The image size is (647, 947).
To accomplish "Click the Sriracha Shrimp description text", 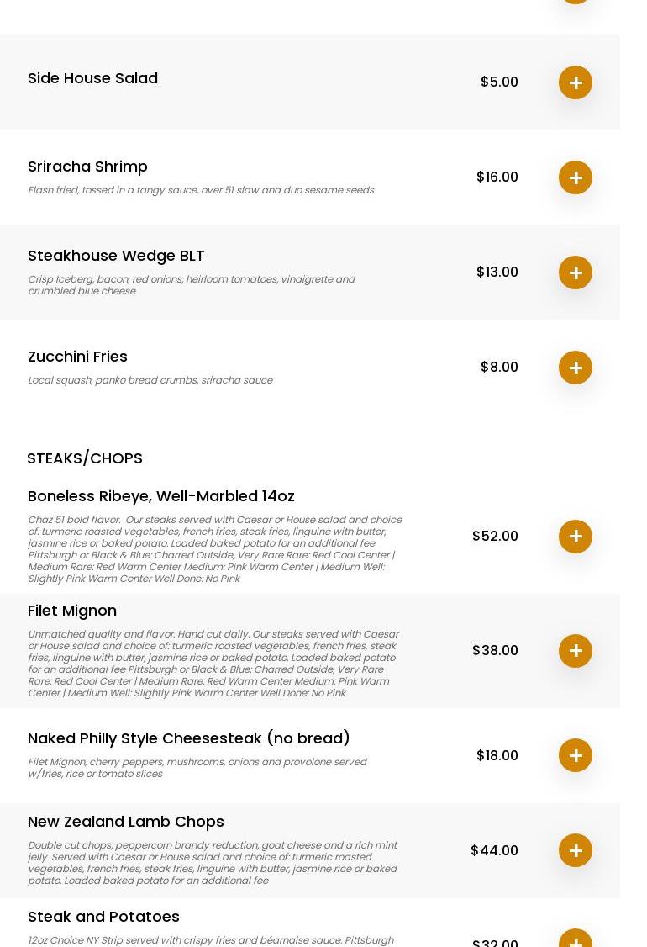I will point(201,190).
